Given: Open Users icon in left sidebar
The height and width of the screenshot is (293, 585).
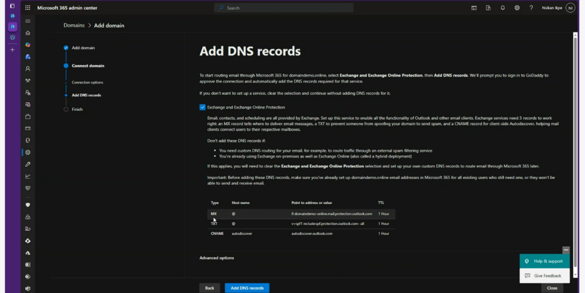Looking at the screenshot, I should [27, 69].
